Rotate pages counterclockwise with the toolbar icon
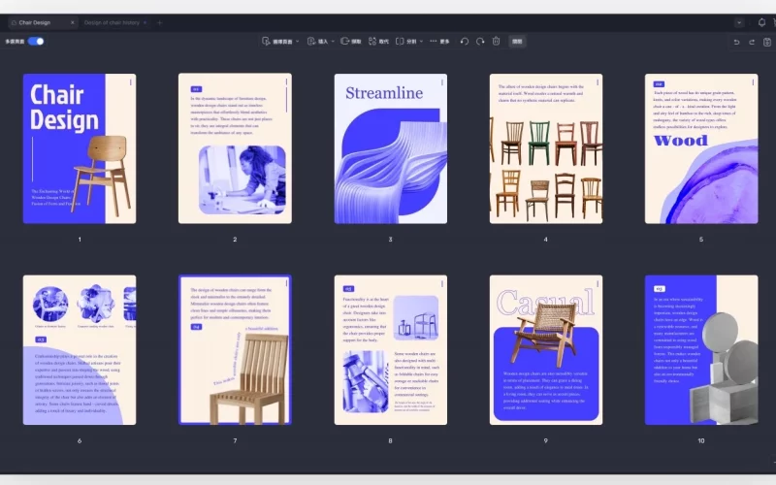Image resolution: width=776 pixels, height=485 pixels. click(x=465, y=42)
